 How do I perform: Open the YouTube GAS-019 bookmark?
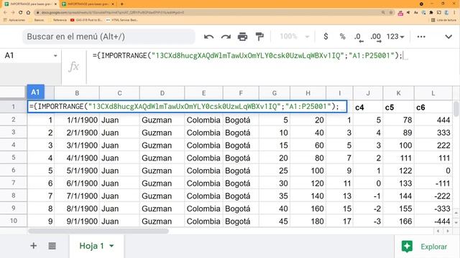[86, 20]
